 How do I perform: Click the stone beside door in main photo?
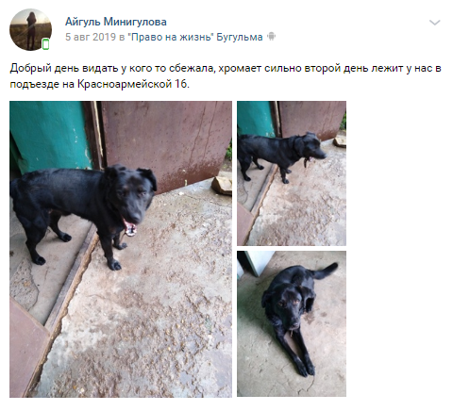(x=222, y=186)
